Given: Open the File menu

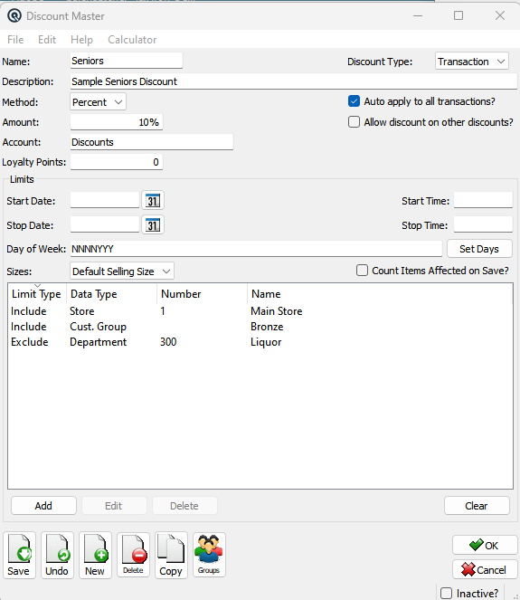Looking at the screenshot, I should pos(15,40).
